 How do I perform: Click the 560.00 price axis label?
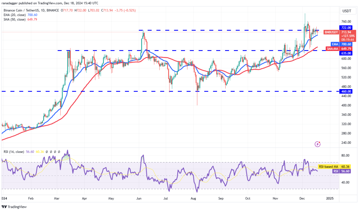tap(346, 68)
